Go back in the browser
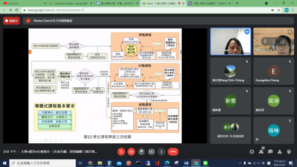 4,10
